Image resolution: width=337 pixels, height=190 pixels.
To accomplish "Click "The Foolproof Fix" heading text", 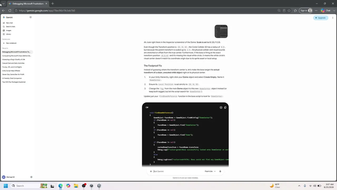I will (x=153, y=65).
